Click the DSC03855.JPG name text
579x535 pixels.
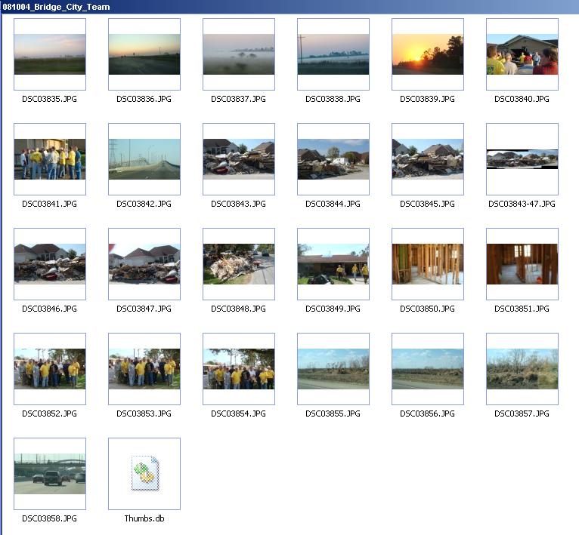(x=333, y=414)
